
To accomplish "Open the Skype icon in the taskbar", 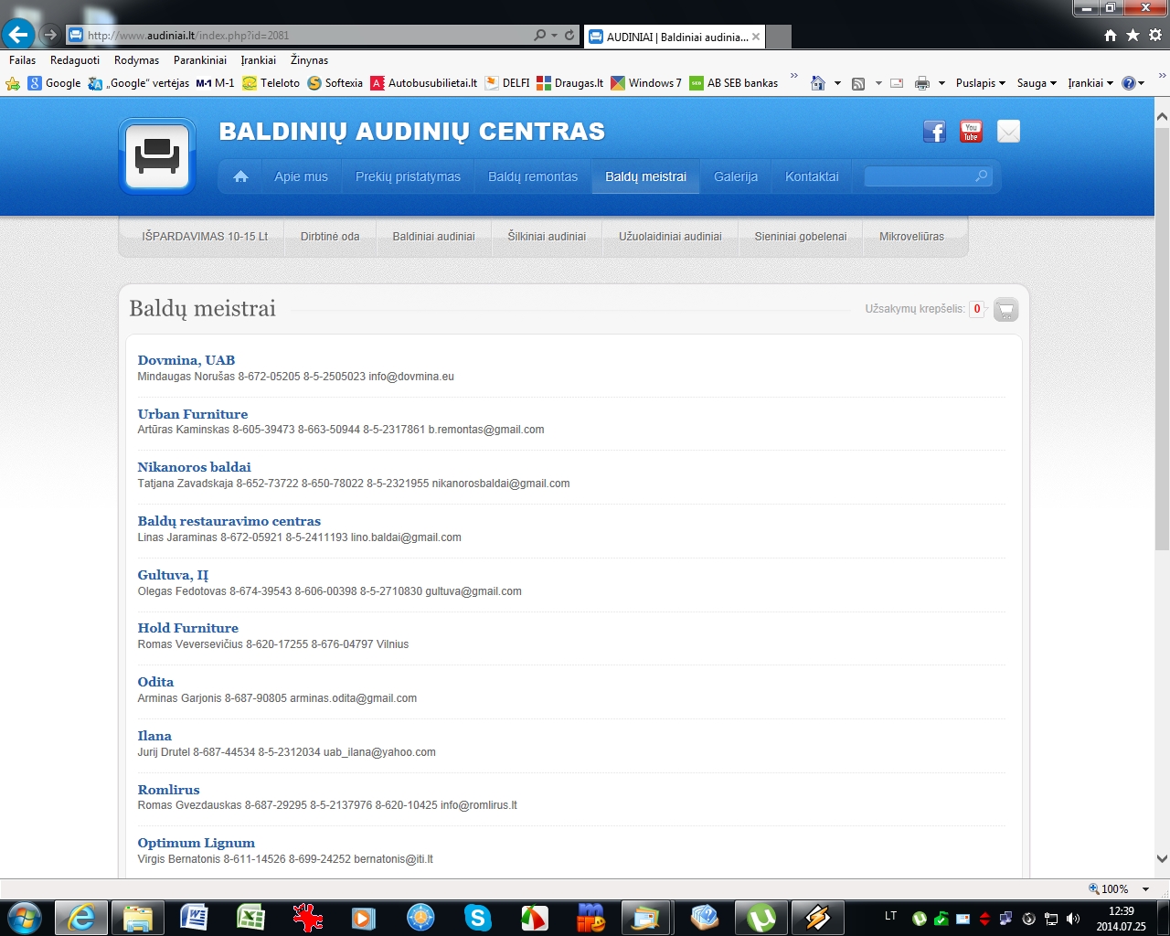I will (477, 917).
